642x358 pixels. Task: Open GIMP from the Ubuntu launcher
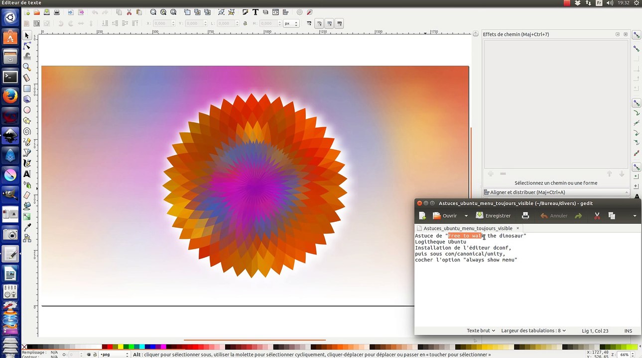[x=10, y=194]
